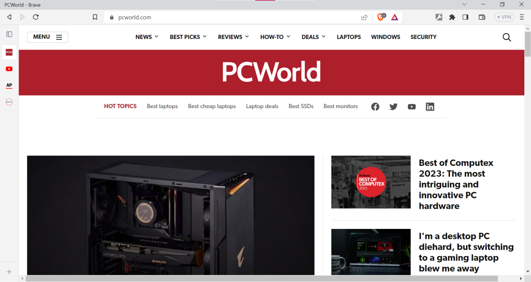Image resolution: width=531 pixels, height=282 pixels.
Task: Click the PCWorld logo in the red banner
Action: 271,72
